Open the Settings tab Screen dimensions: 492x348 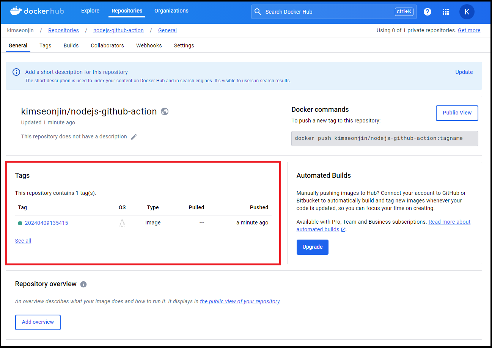pyautogui.click(x=184, y=45)
